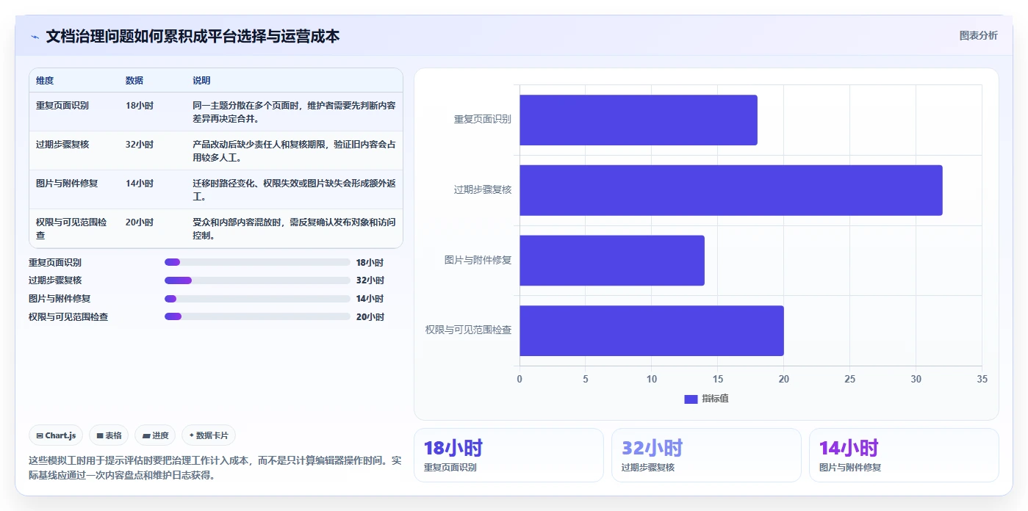Click the 数据卡片 tag chip
The width and height of the screenshot is (1028, 511).
(x=209, y=435)
